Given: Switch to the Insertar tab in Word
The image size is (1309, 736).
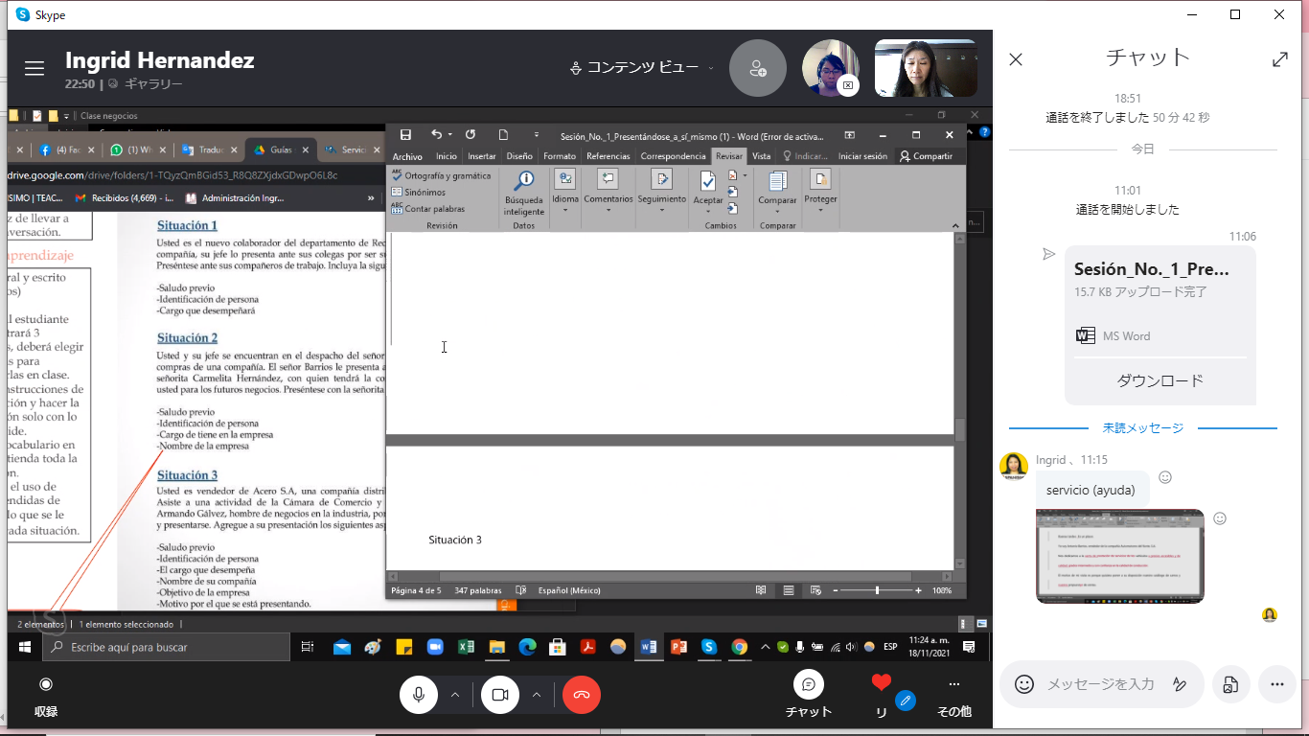Looking at the screenshot, I should [x=482, y=156].
